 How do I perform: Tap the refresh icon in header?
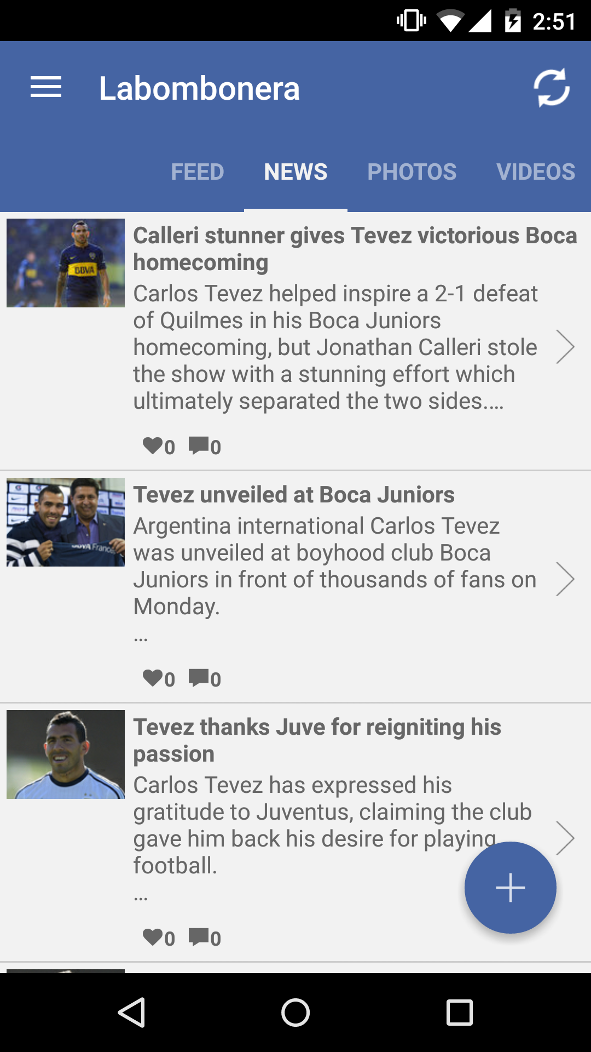pyautogui.click(x=552, y=88)
